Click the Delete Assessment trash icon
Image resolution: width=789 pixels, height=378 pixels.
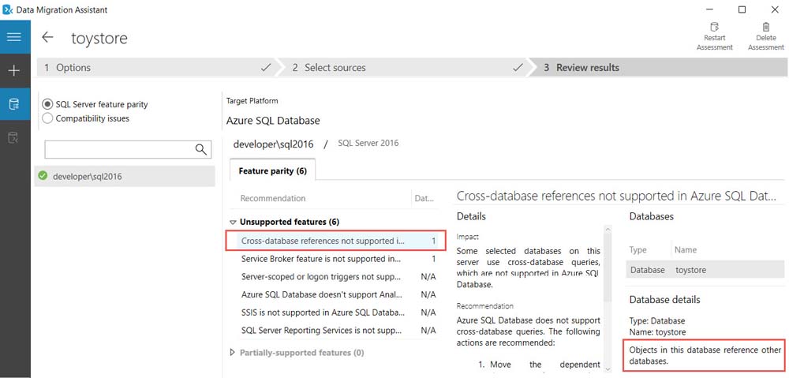[765, 29]
